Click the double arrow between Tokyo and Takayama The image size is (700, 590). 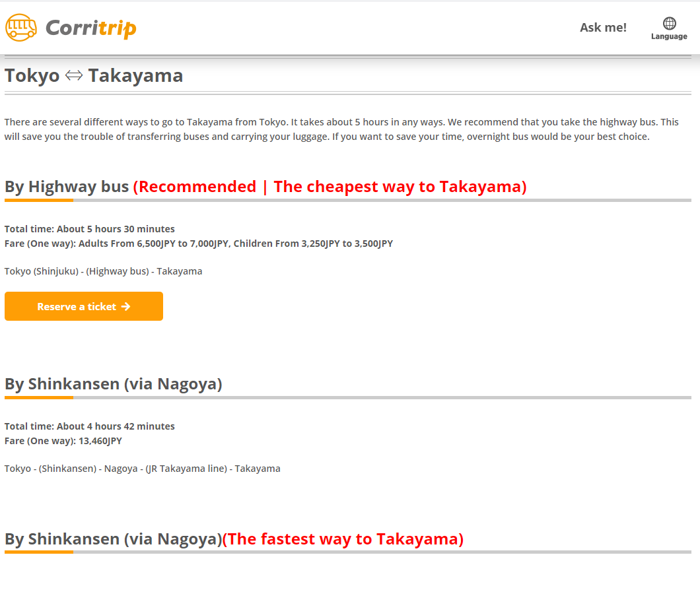pos(74,76)
